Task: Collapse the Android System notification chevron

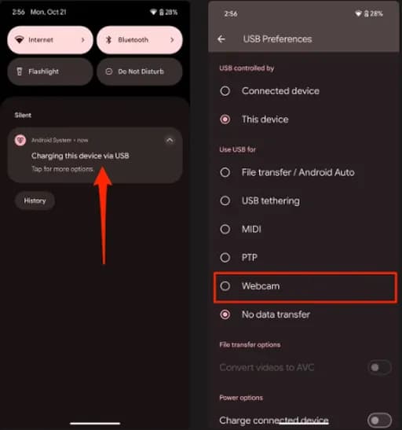Action: coord(170,141)
